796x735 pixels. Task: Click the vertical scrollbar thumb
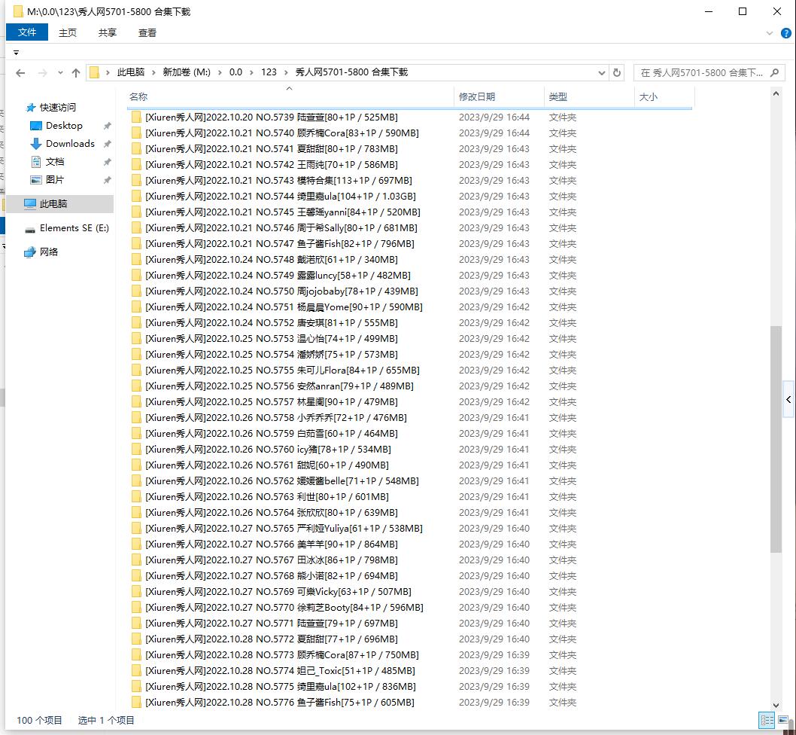776,439
